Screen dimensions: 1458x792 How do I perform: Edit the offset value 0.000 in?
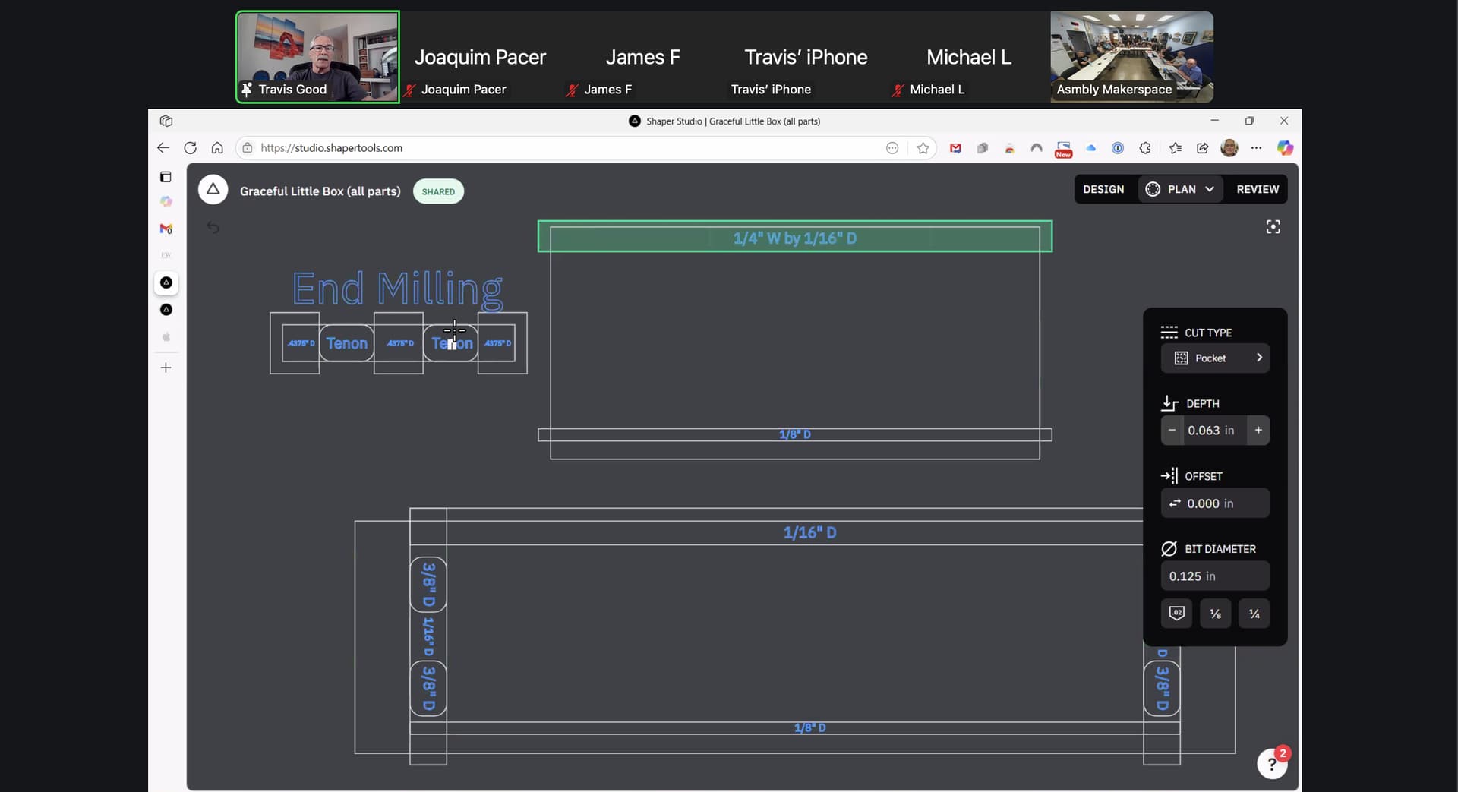tap(1215, 503)
